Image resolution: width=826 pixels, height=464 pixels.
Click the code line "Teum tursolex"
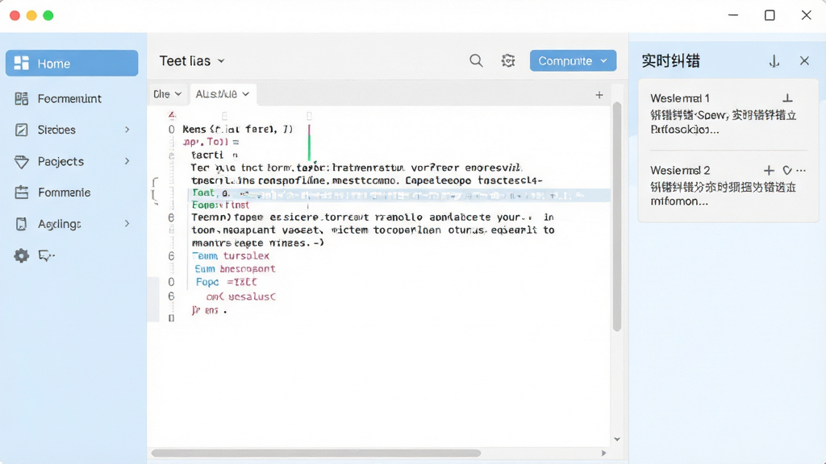pyautogui.click(x=231, y=255)
